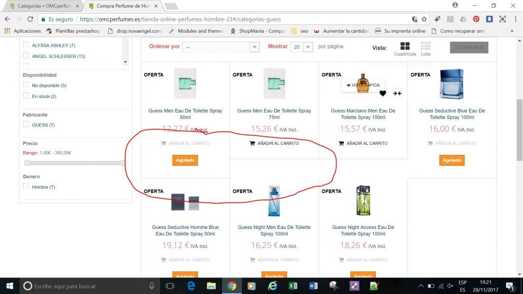The width and height of the screenshot is (523, 294).
Task: Click Añadir al carrito for Guess Marciano
Action: click(x=363, y=143)
